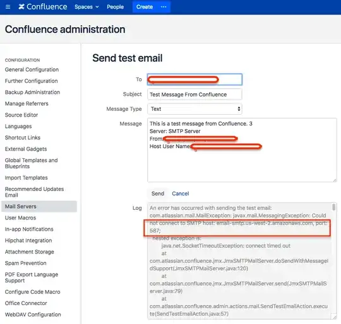Viewport: 341px width, 324px height.
Task: Open User Macros page
Action: click(20, 217)
